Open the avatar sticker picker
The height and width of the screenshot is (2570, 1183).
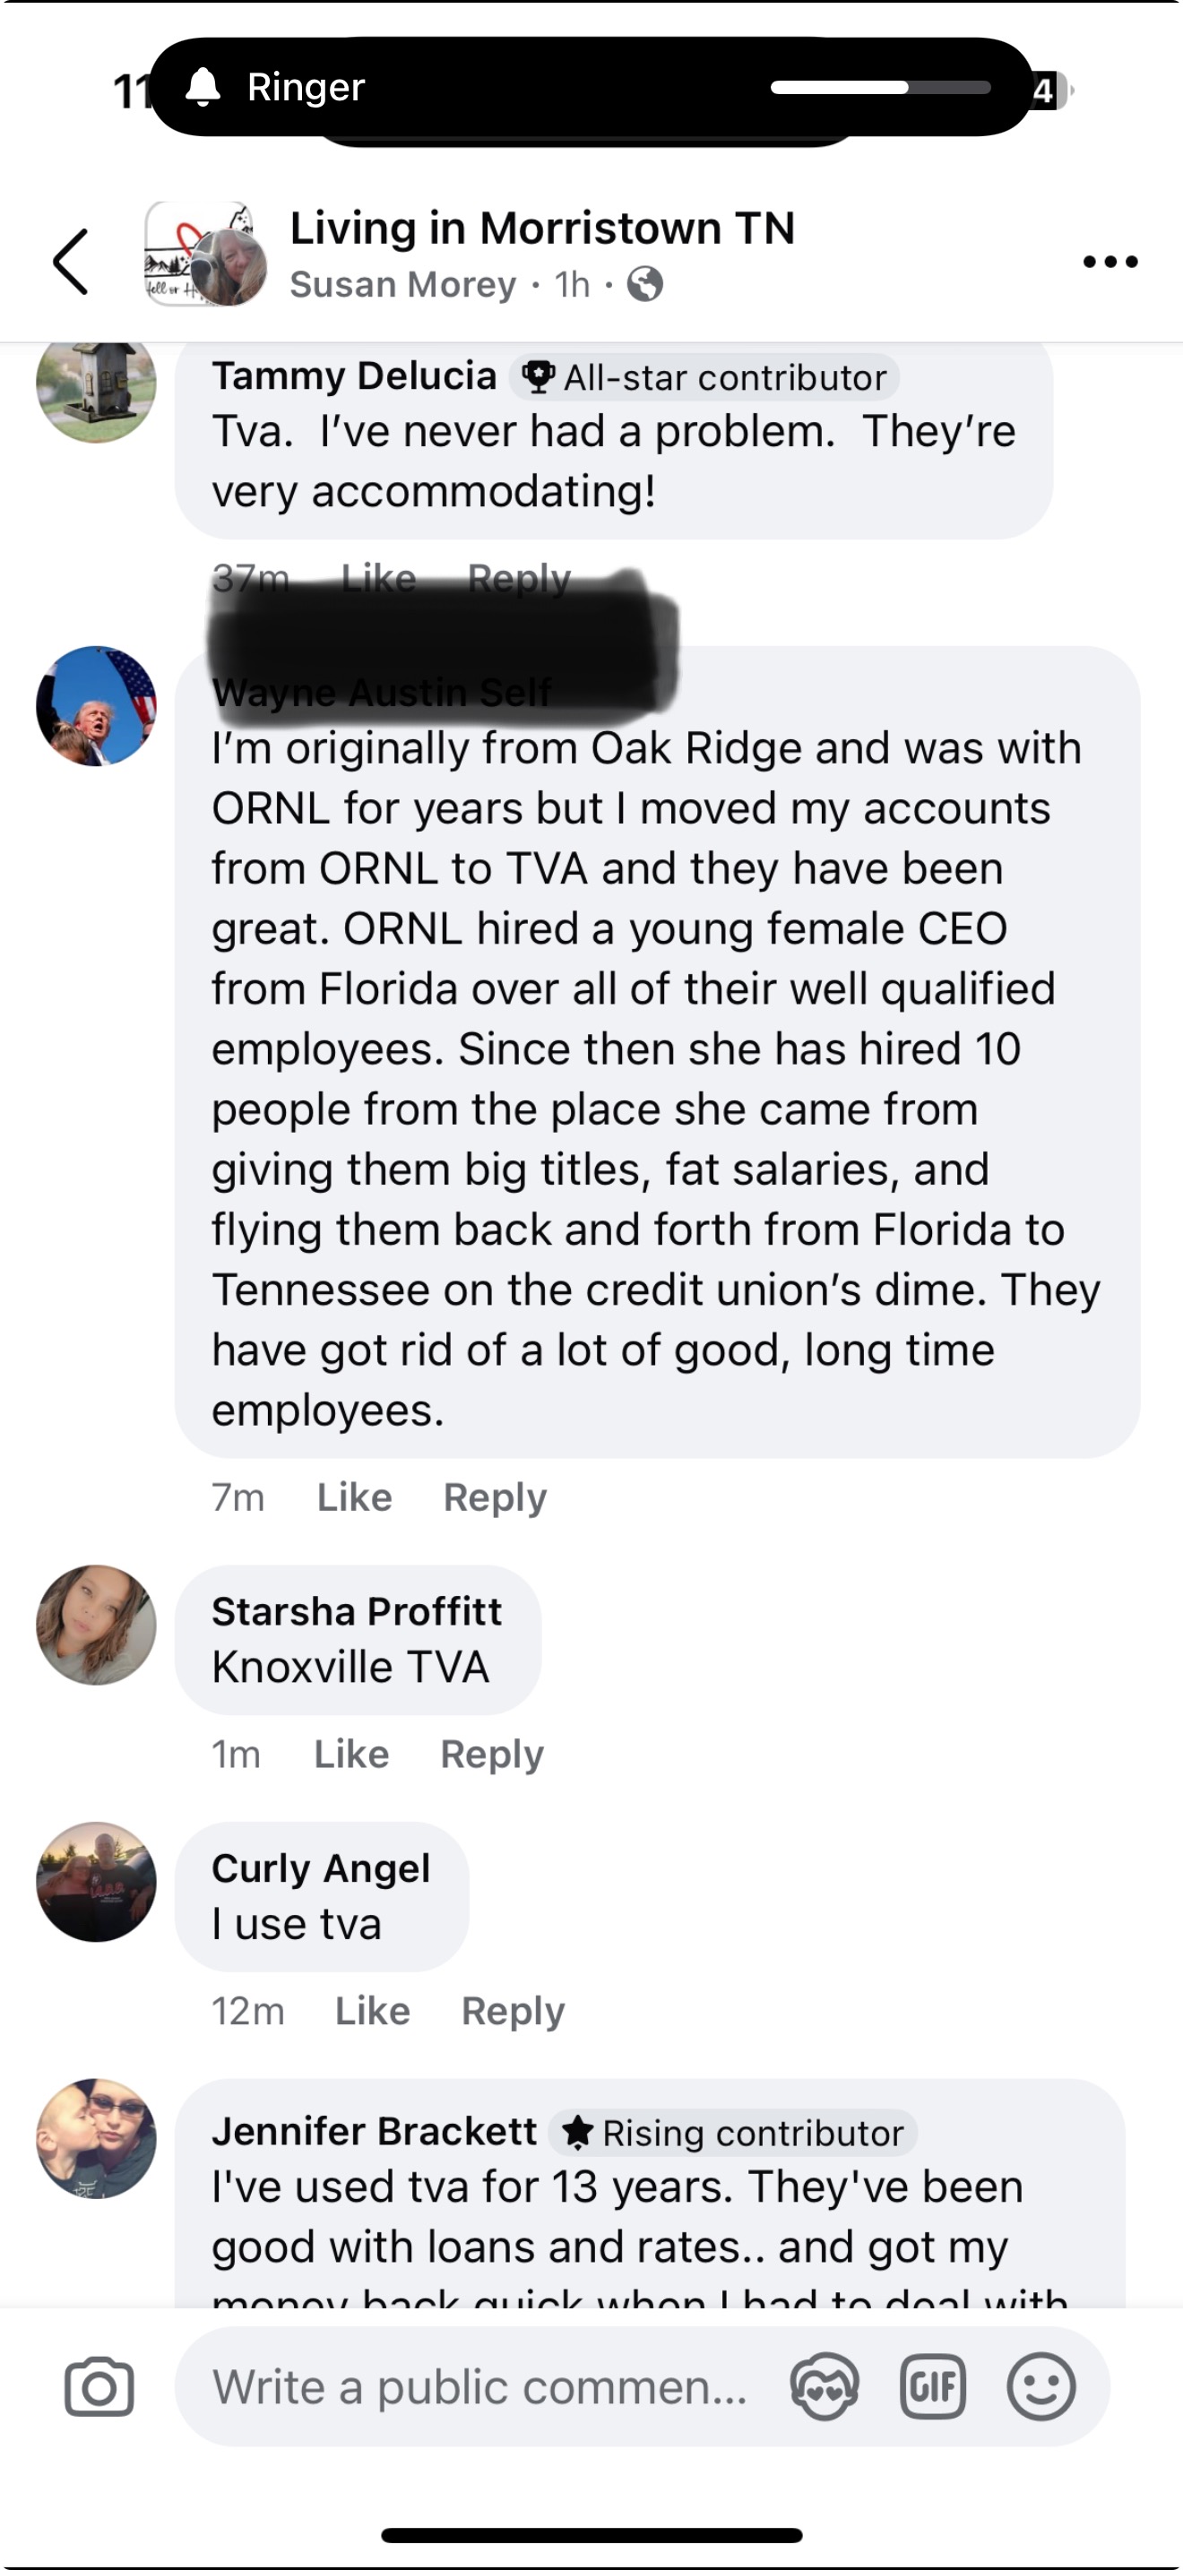[824, 2386]
